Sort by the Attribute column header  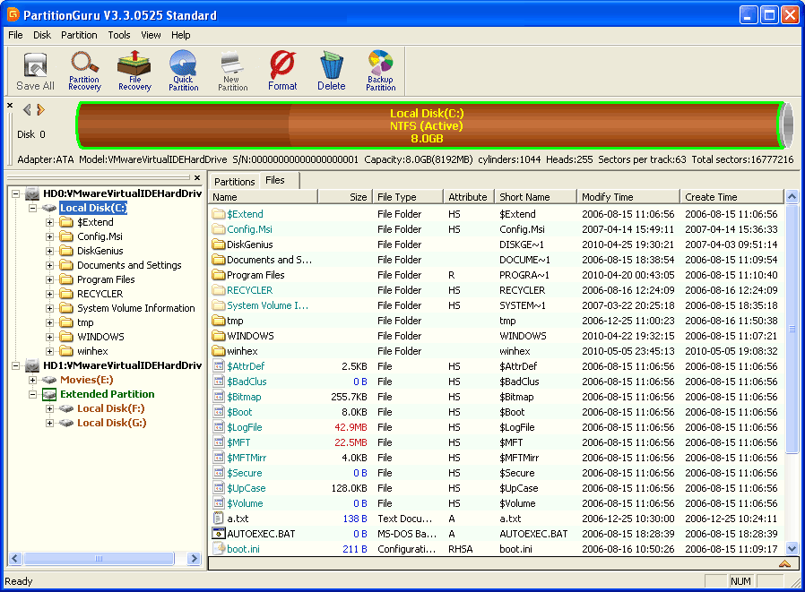pyautogui.click(x=469, y=197)
